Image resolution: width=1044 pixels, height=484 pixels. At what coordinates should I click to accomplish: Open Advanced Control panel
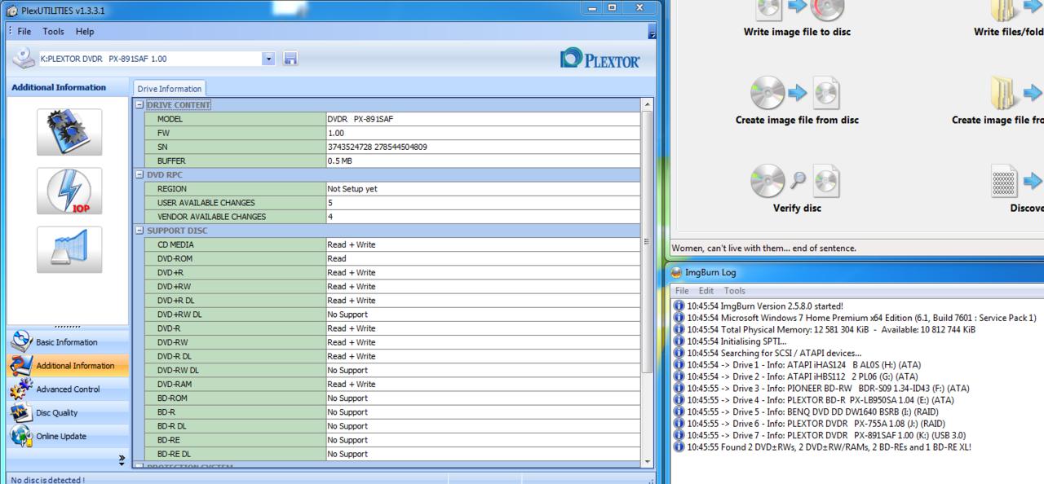coord(69,389)
